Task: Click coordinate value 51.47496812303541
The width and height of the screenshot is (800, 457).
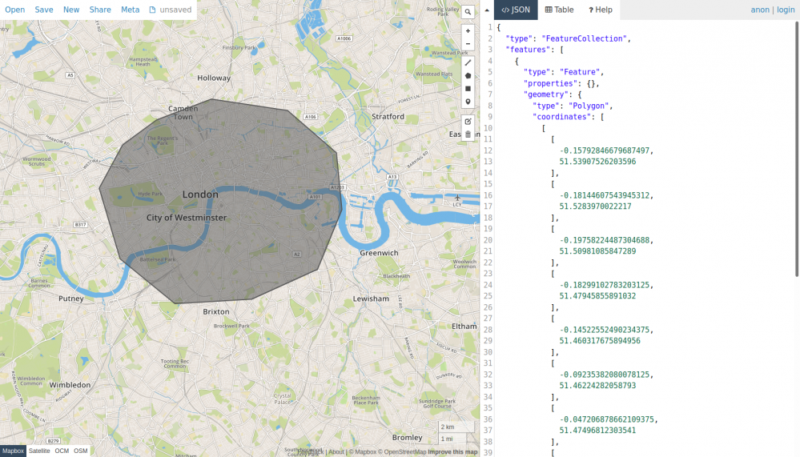Action: [597, 431]
